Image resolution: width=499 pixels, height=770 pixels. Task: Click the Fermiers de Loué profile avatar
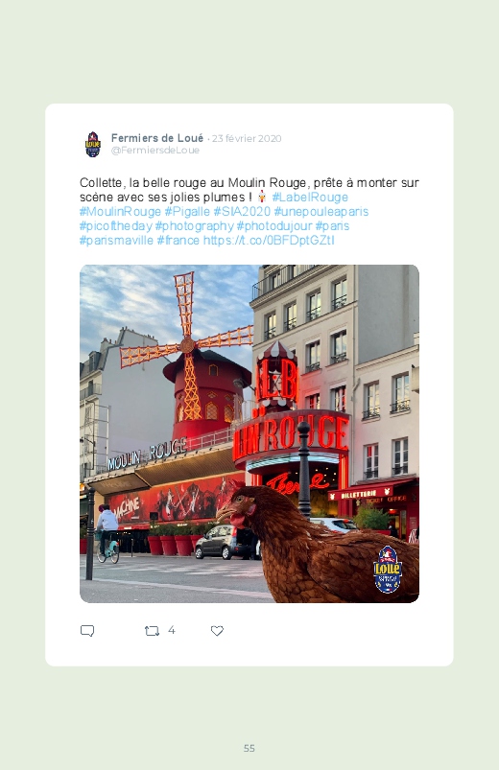coord(93,145)
